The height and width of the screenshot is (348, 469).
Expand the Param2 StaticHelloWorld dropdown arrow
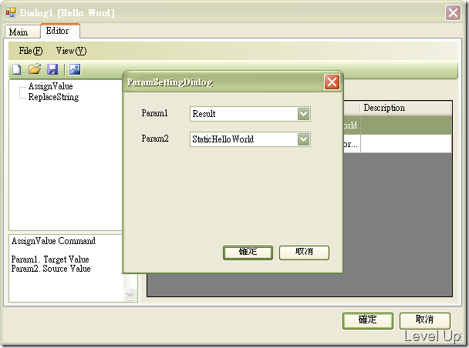point(303,139)
